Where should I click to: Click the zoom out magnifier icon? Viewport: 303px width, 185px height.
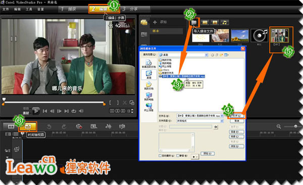point(278,126)
